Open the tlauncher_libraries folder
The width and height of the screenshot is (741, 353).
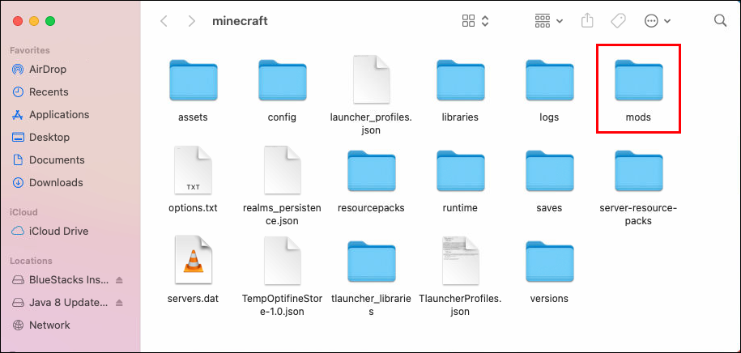click(371, 262)
